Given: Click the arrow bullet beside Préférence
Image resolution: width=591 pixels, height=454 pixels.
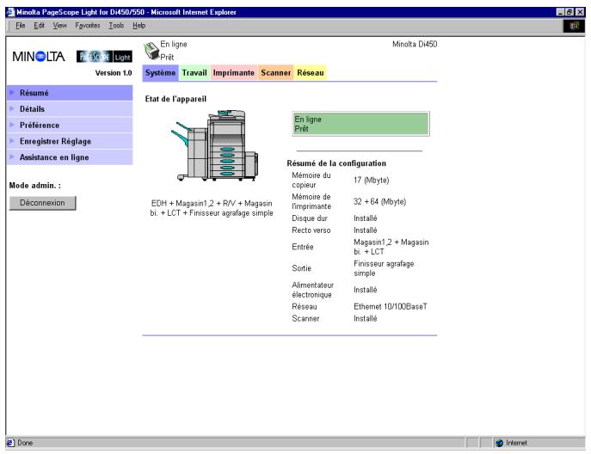Looking at the screenshot, I should coord(12,125).
